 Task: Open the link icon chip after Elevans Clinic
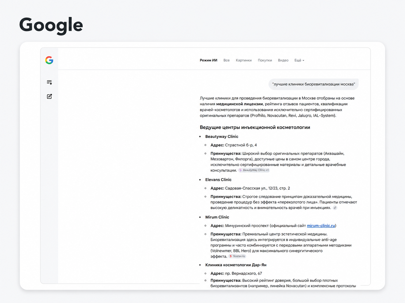pyautogui.click(x=335, y=208)
